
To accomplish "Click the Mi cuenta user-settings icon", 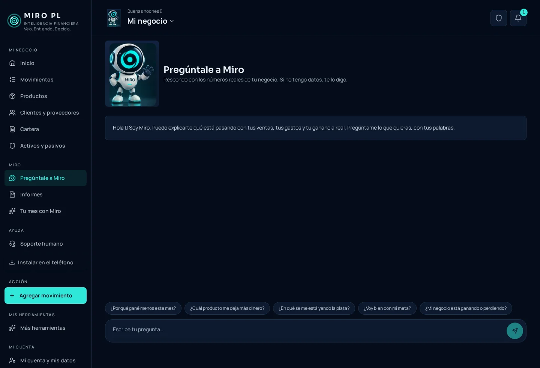I will [12, 360].
